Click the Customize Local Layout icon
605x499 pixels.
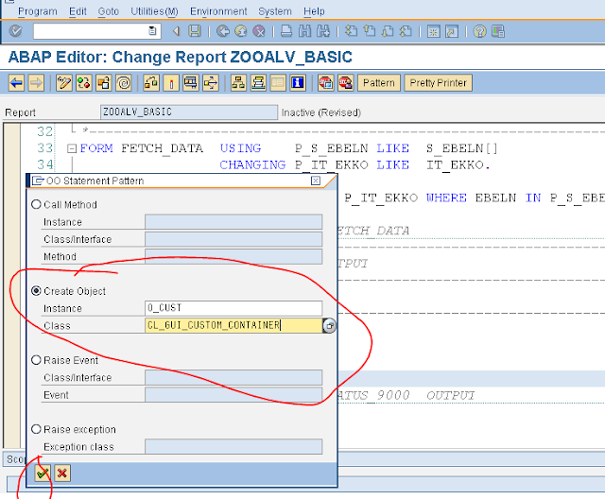click(498, 31)
